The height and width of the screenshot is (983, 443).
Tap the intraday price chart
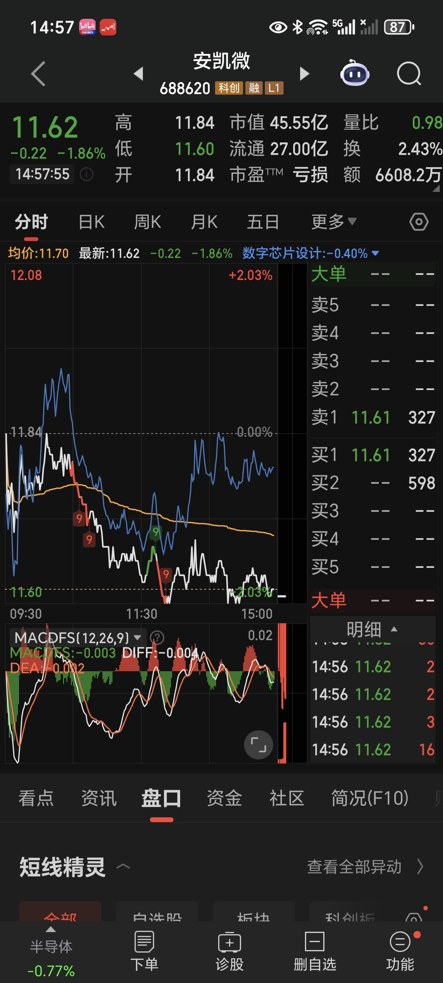141,434
